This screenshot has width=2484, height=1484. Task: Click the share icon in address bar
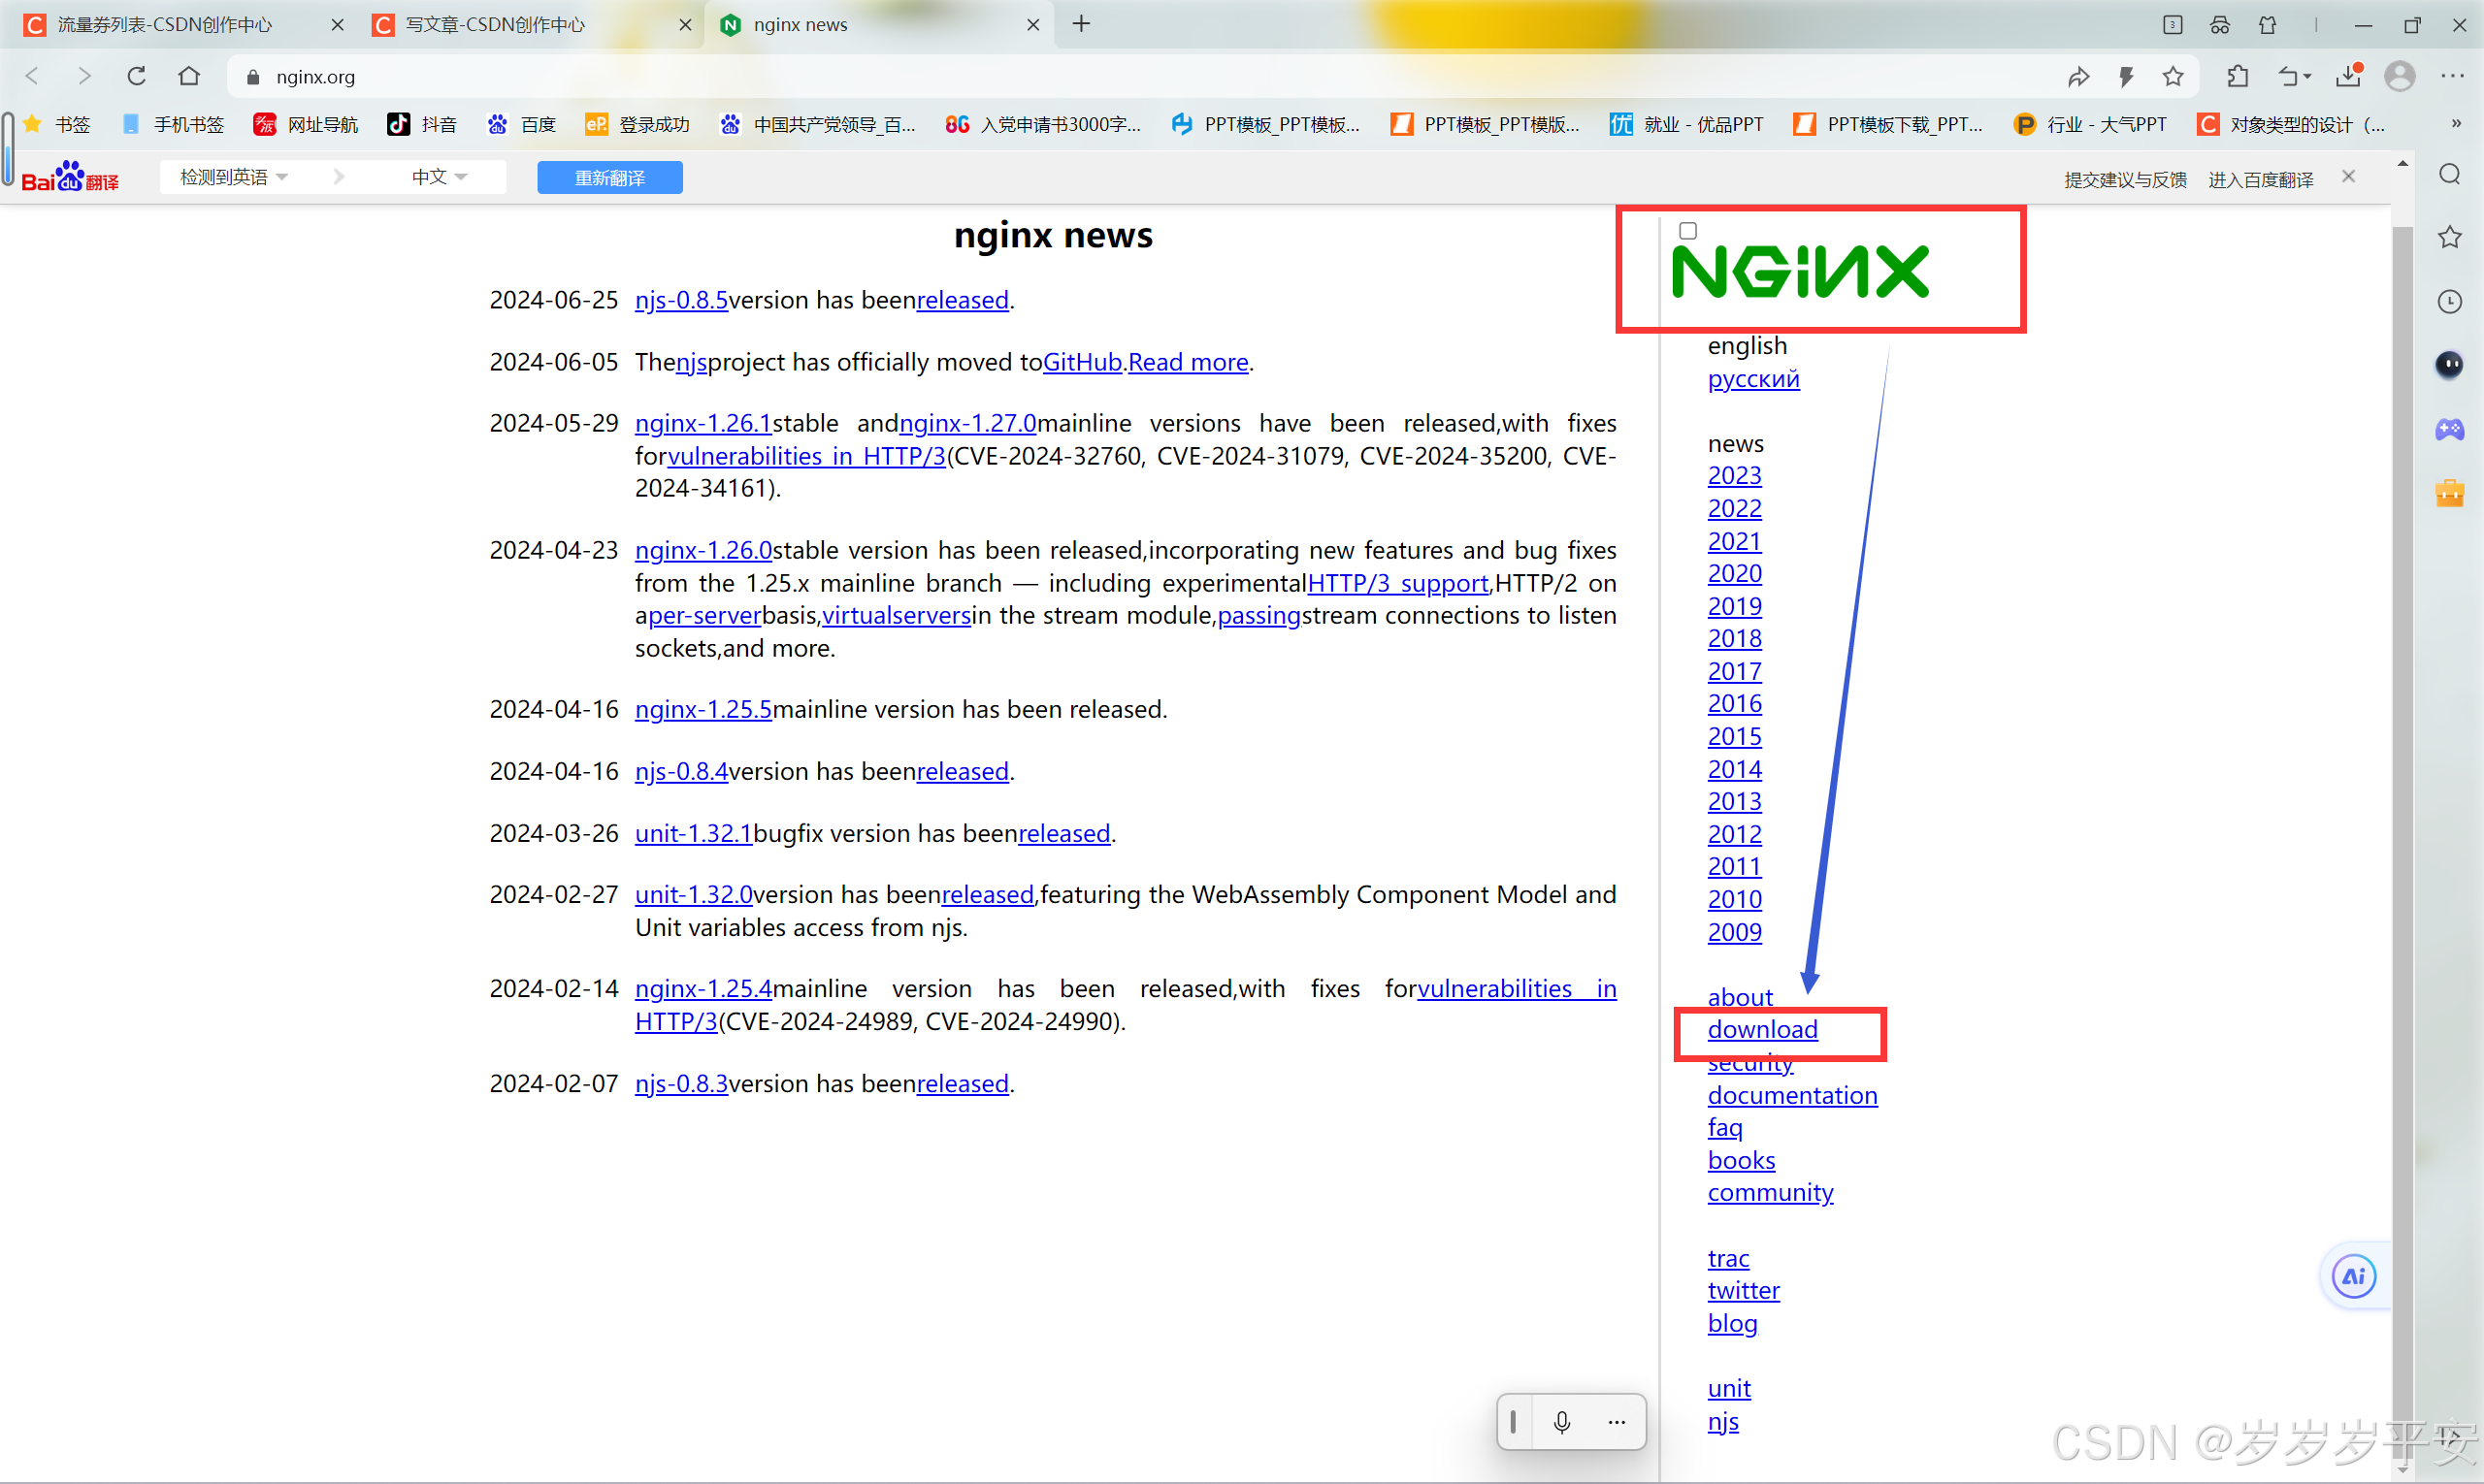tap(2077, 76)
